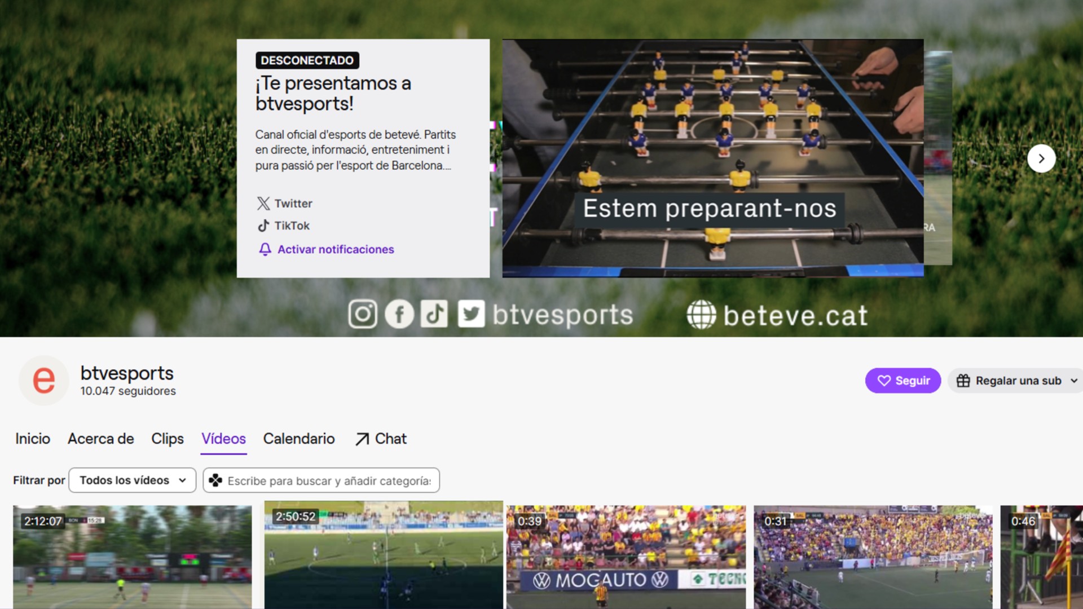Click the gift icon on Regalar una sub
1083x609 pixels.
963,381
